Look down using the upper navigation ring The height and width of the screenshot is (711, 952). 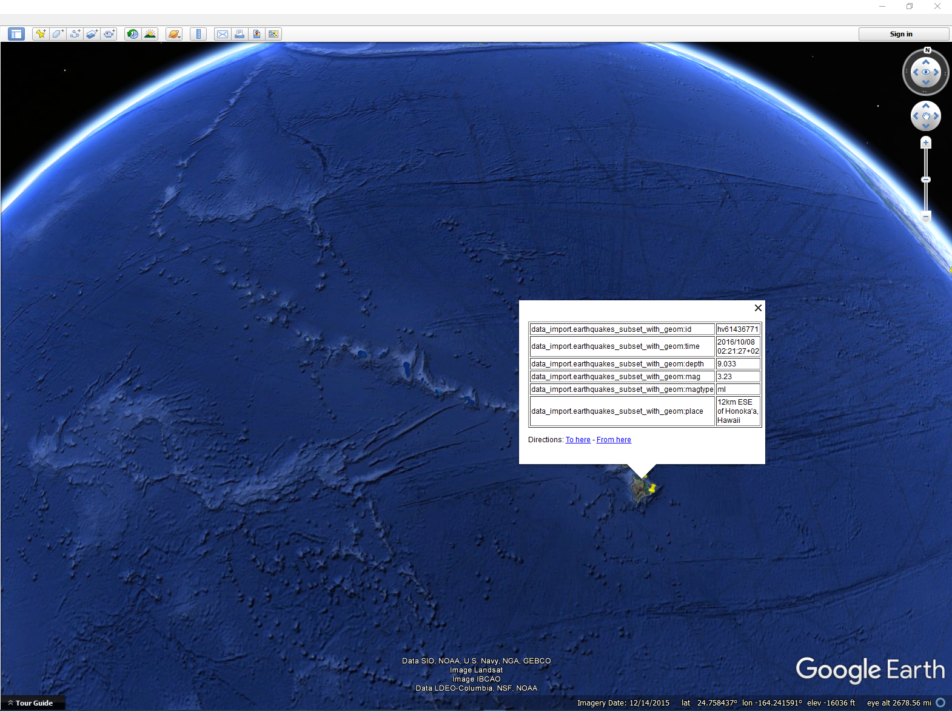926,83
